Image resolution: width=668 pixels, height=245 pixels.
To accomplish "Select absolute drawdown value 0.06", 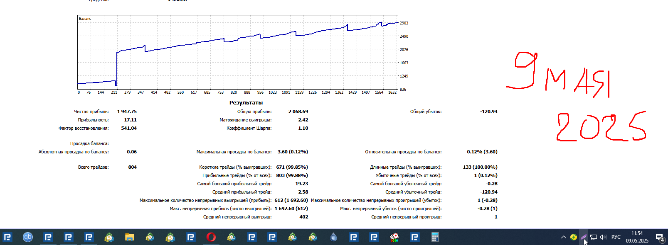I will [132, 152].
